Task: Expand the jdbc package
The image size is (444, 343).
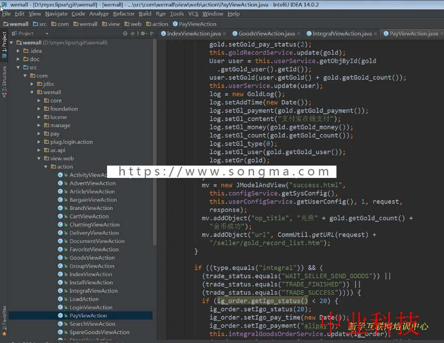Action: point(32,84)
